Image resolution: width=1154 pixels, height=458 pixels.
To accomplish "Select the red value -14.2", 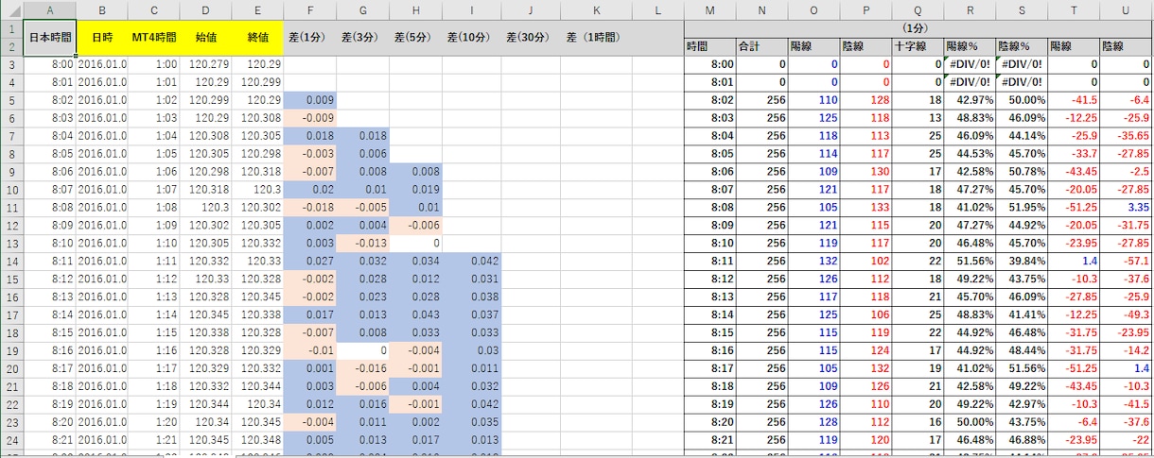I will 1126,349.
